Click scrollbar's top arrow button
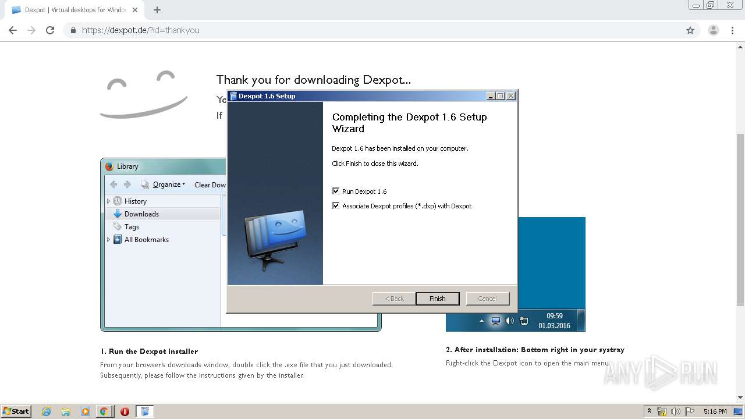Image resolution: width=745 pixels, height=419 pixels. click(740, 47)
